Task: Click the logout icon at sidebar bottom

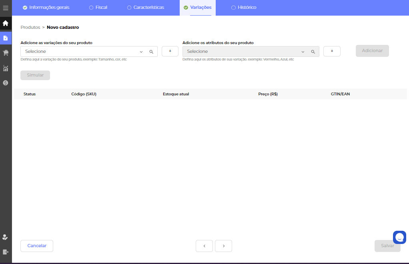Action: (6, 252)
